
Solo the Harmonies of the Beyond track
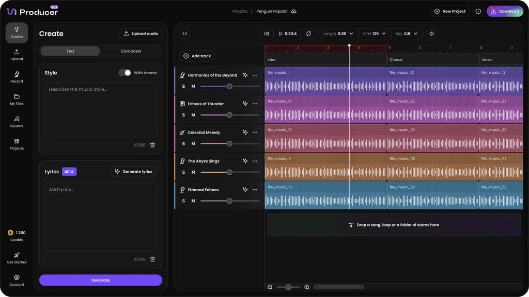click(x=183, y=86)
